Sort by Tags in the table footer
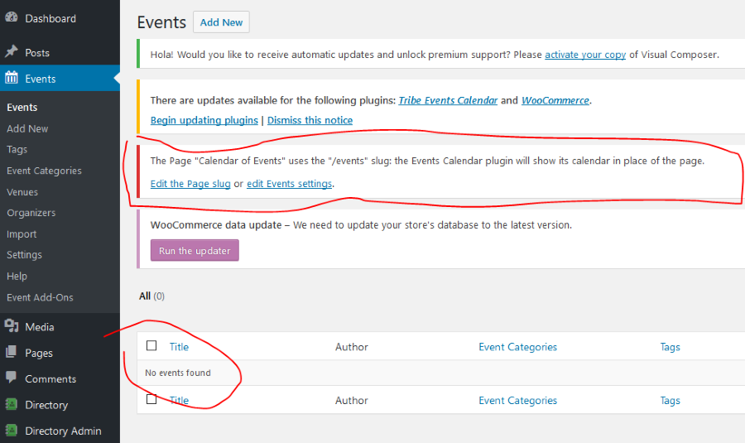Image resolution: width=745 pixels, height=443 pixels. (x=670, y=401)
